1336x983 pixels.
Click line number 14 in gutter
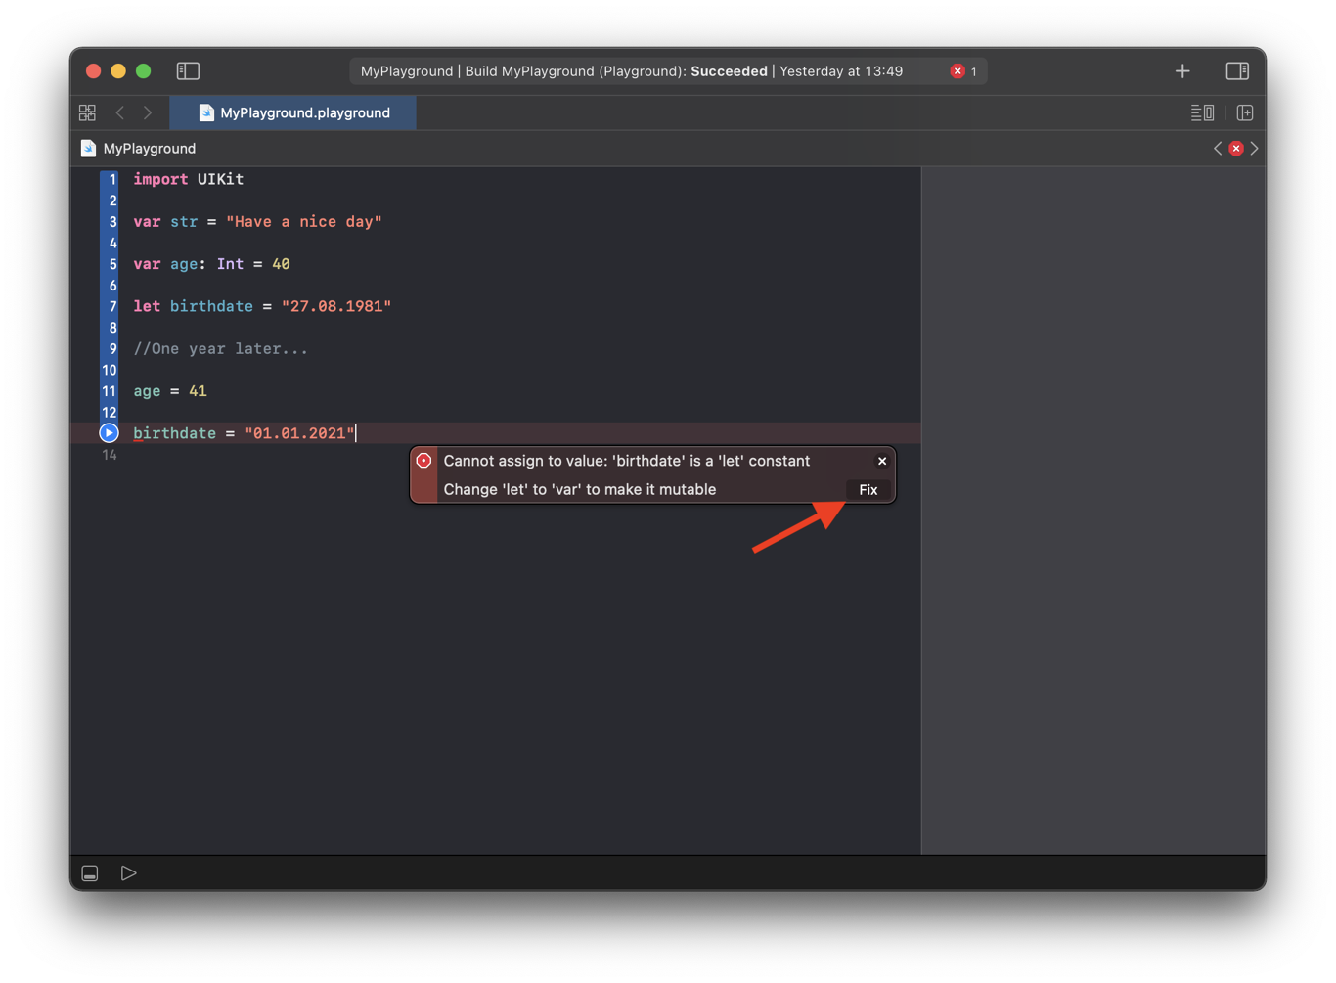pyautogui.click(x=109, y=454)
